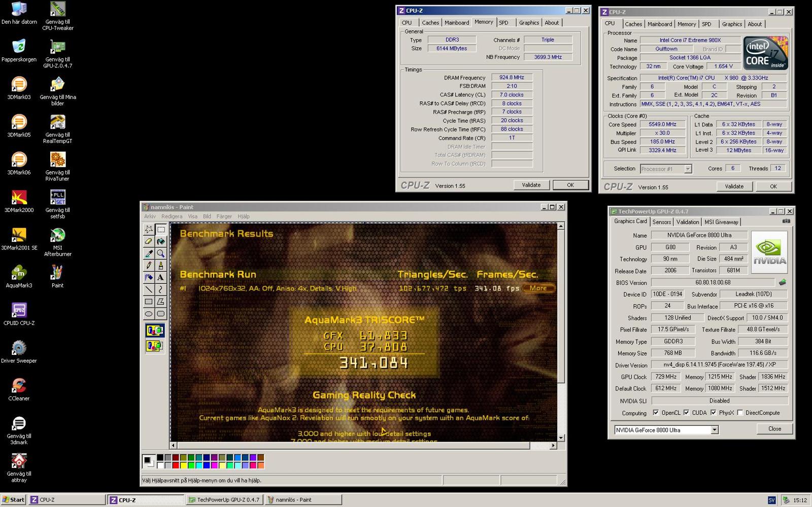
Task: Open the Driver Sweeper desktop icon
Action: 19,352
